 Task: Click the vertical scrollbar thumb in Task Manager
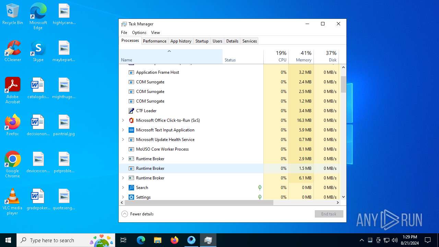[344, 84]
